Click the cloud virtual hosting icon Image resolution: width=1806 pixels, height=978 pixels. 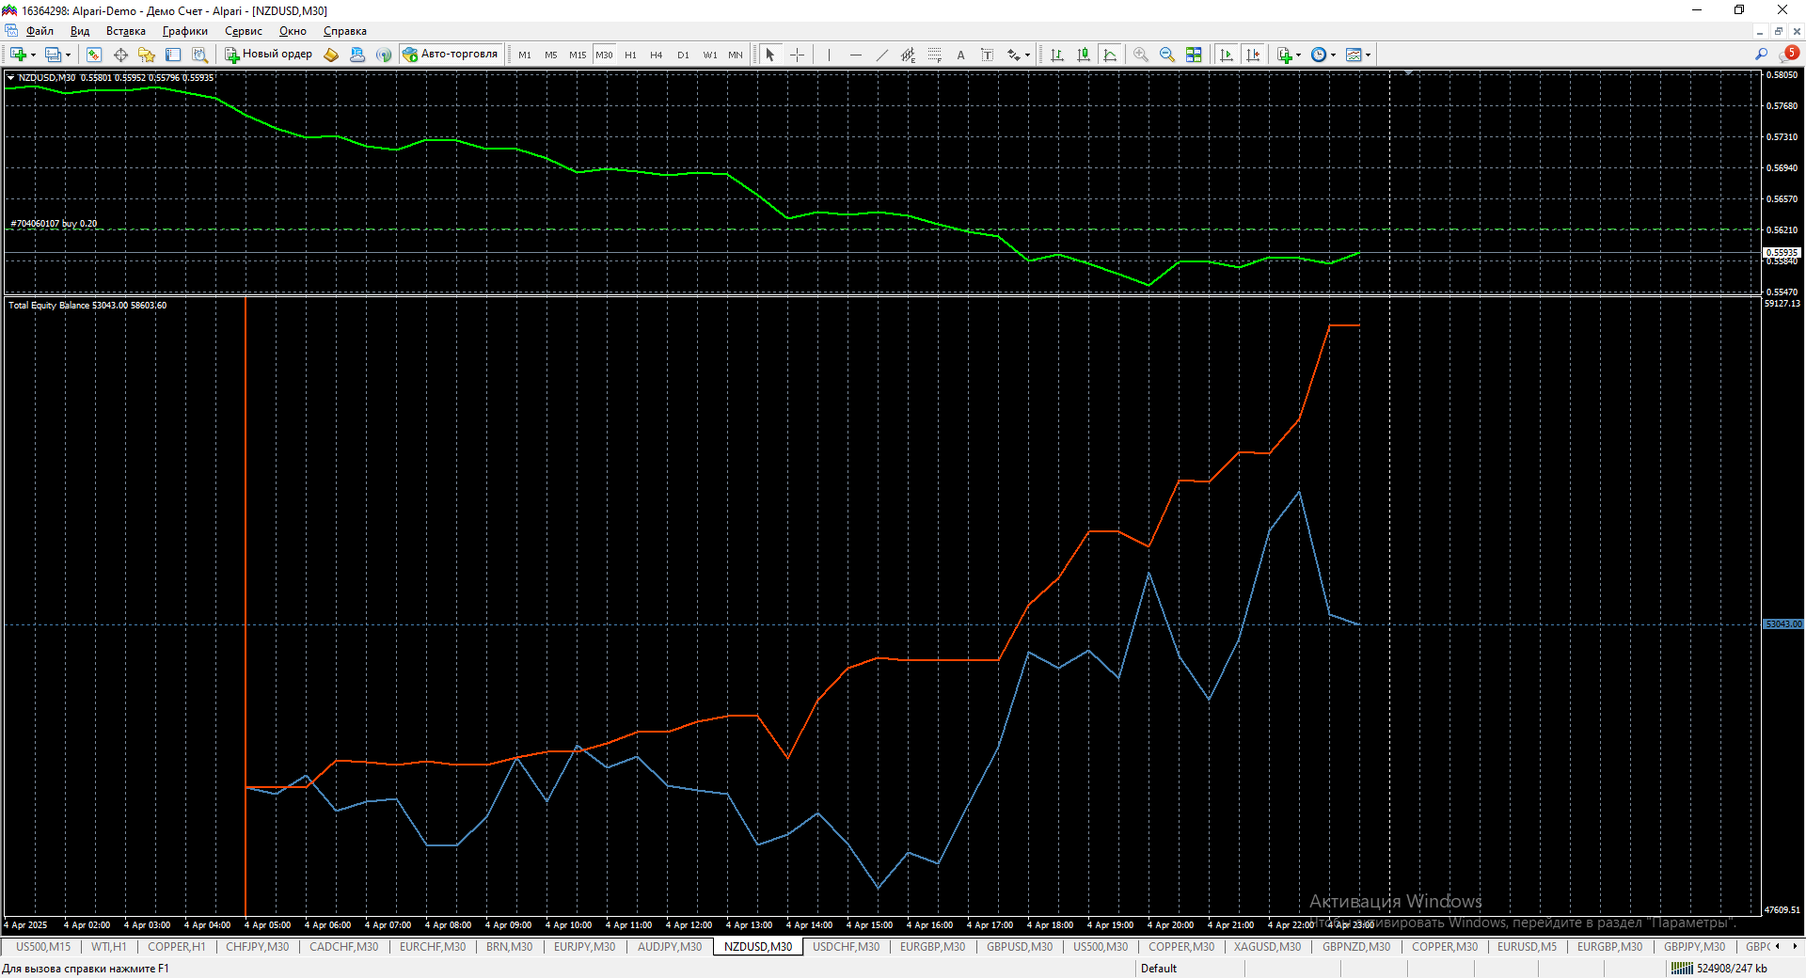click(357, 55)
